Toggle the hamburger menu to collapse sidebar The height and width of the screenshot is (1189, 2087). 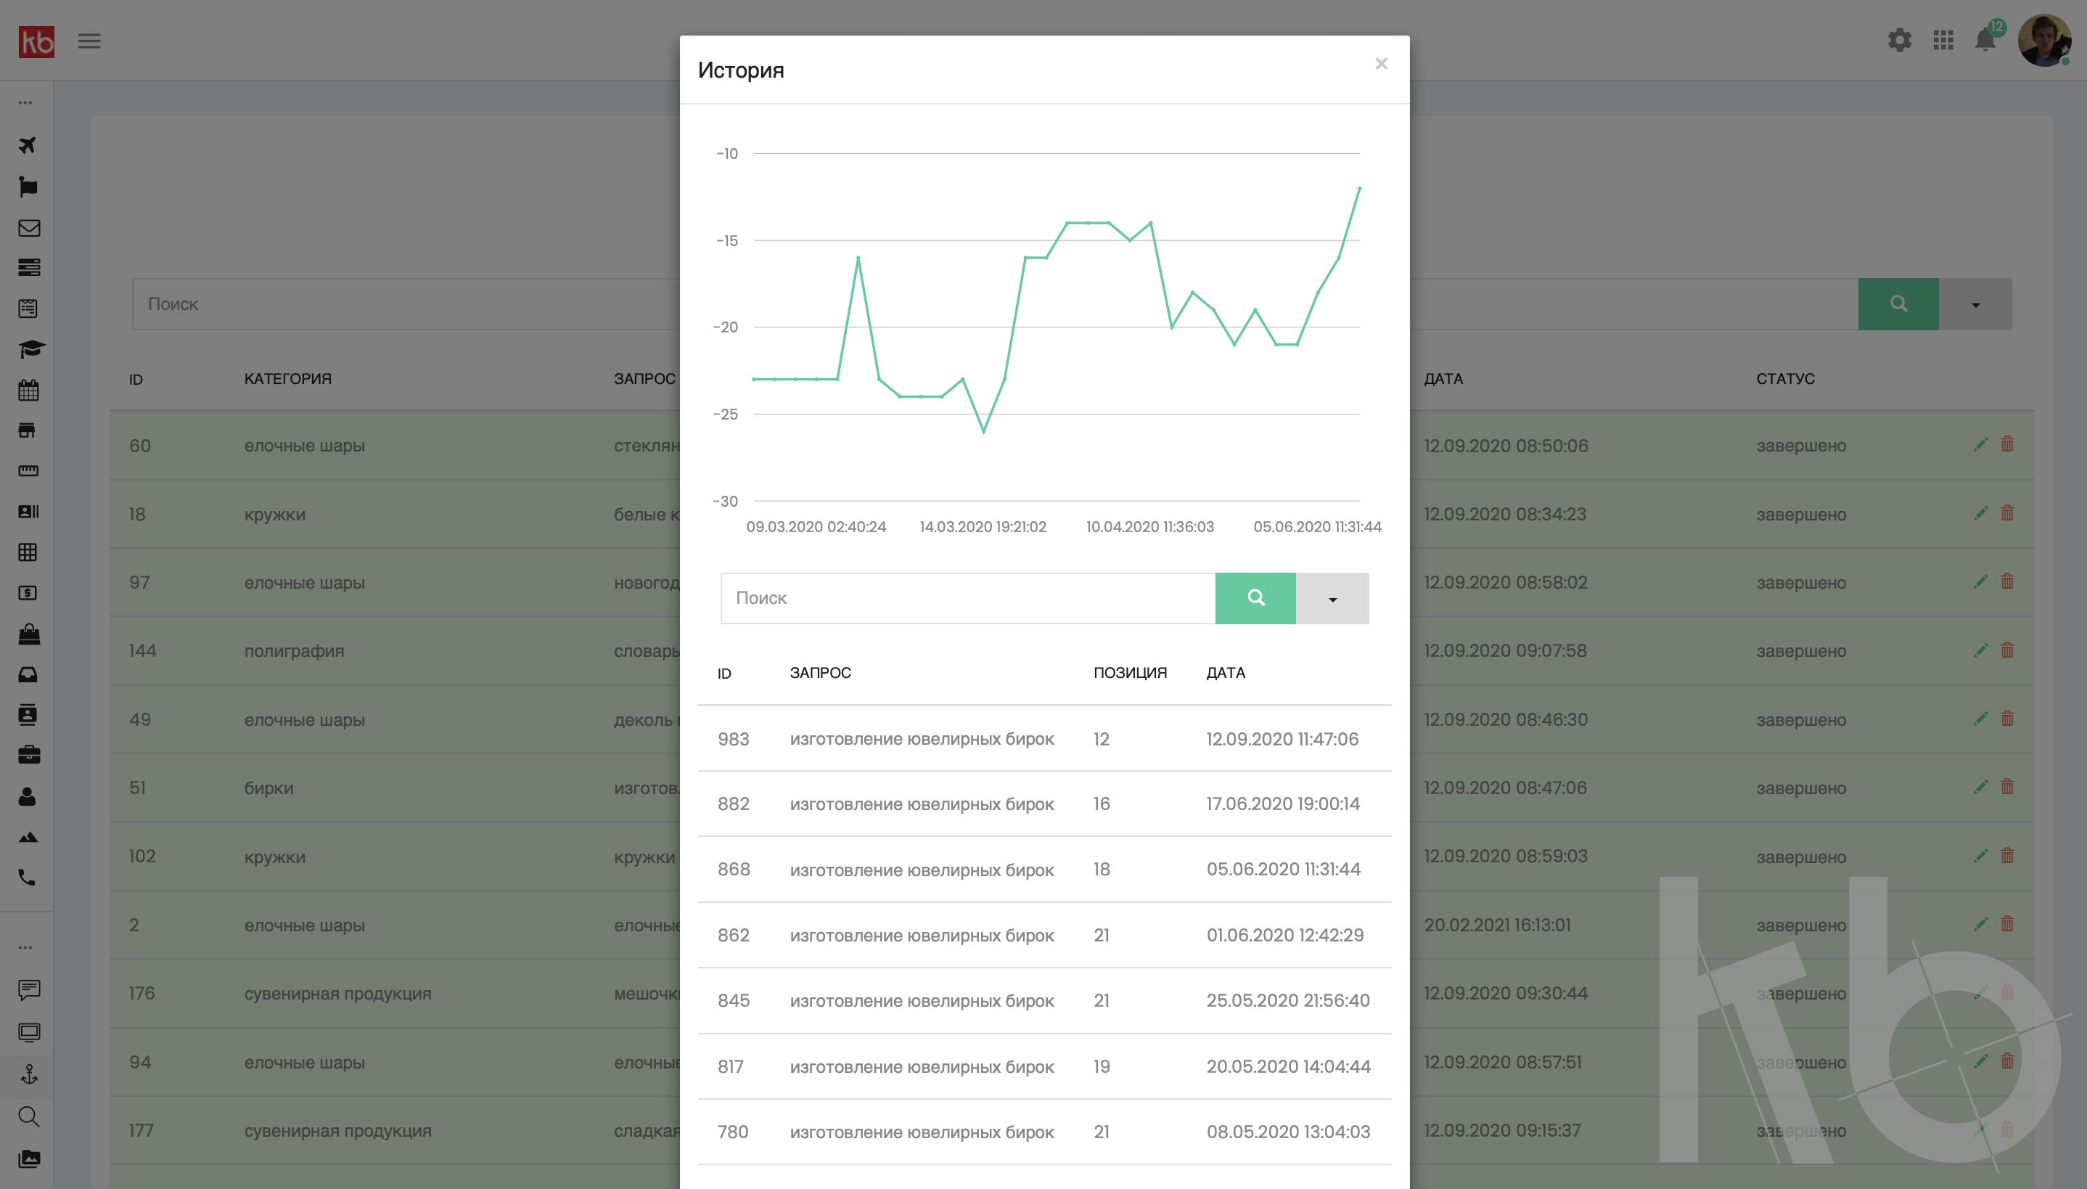point(89,41)
